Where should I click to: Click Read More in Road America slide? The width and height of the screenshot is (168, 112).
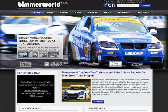pos(54,50)
